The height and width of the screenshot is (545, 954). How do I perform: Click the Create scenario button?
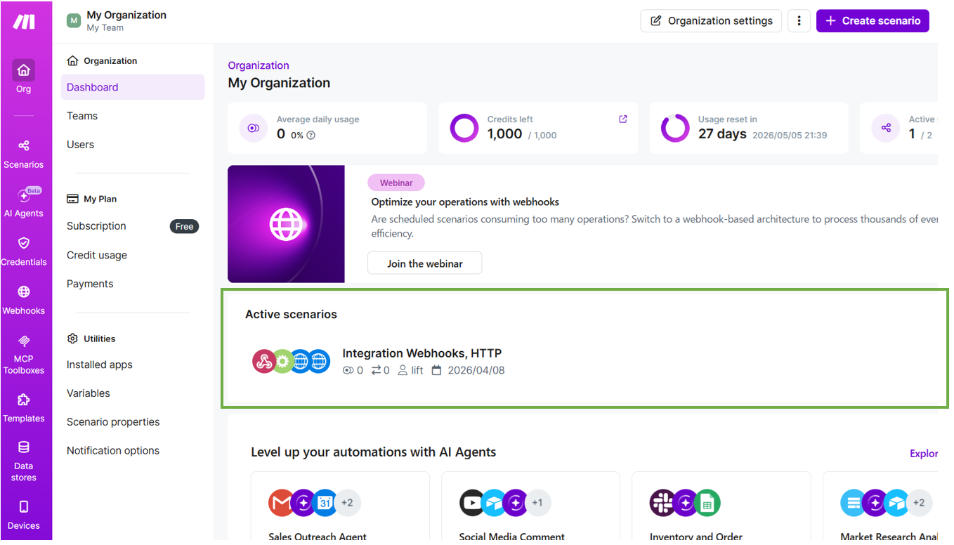[873, 21]
